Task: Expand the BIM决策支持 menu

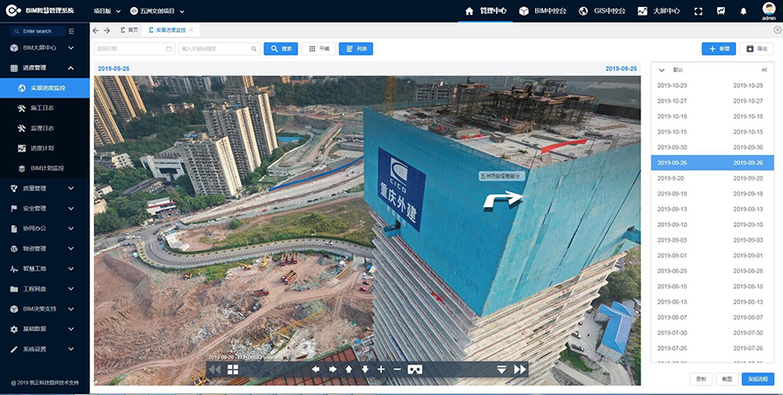Action: [44, 309]
